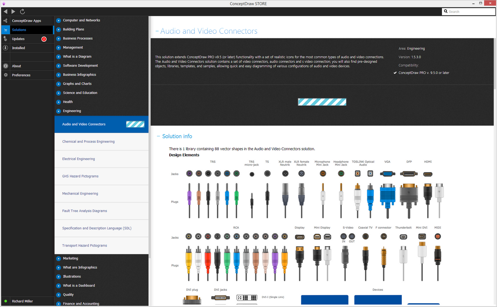This screenshot has width=497, height=307.
Task: Expand the Computer and Networks category
Action: click(x=59, y=20)
